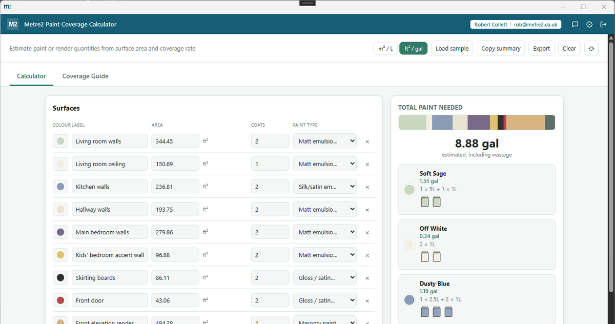Switch units to ft² / gal

pos(414,48)
